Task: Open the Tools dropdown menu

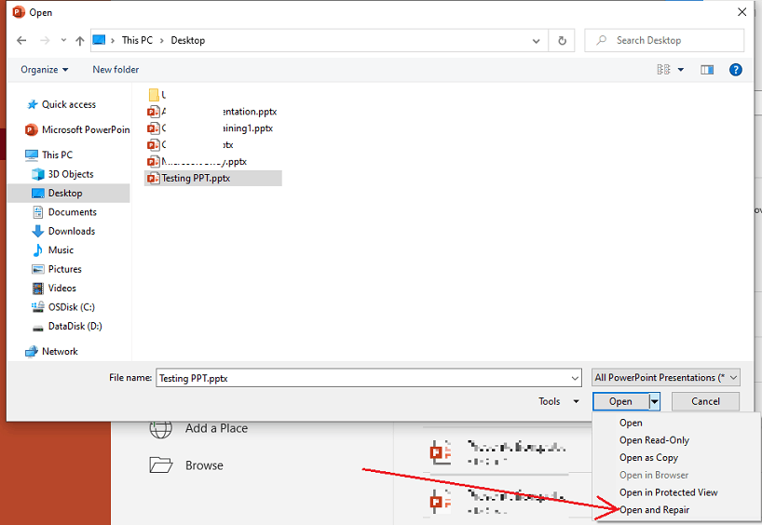Action: (558, 401)
